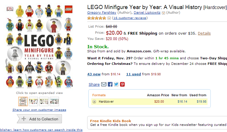The width and height of the screenshot is (227, 132).
Task: Share this book on Facebook
Action: coord(110,84)
